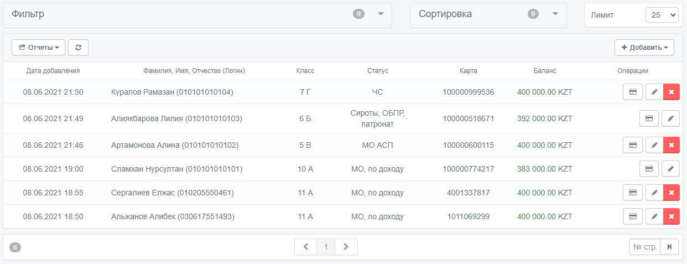Viewport: 687px width, 264px height.
Task: Open the Отчеты dropdown menu
Action: click(x=38, y=48)
